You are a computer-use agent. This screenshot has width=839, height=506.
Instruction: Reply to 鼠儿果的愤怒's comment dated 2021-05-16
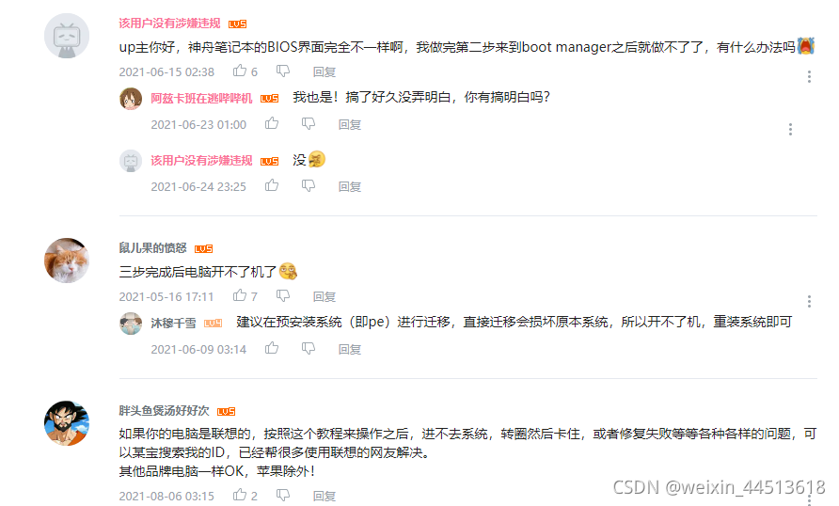(325, 296)
